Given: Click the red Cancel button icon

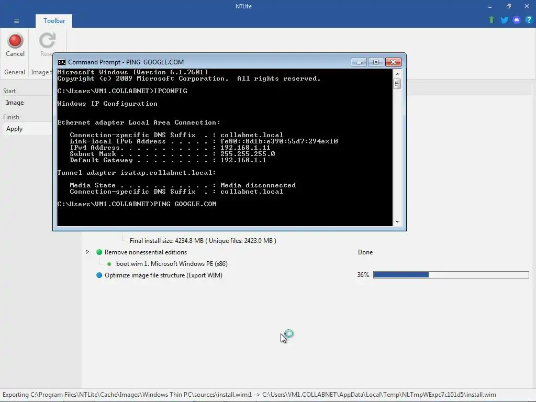Looking at the screenshot, I should pyautogui.click(x=15, y=41).
